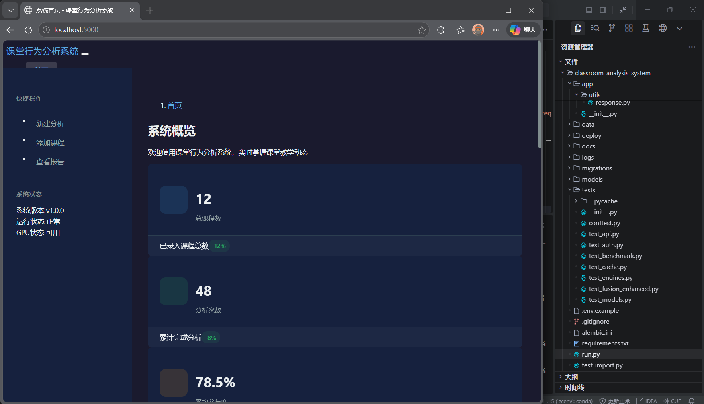Click the browser profile avatar

point(478,30)
